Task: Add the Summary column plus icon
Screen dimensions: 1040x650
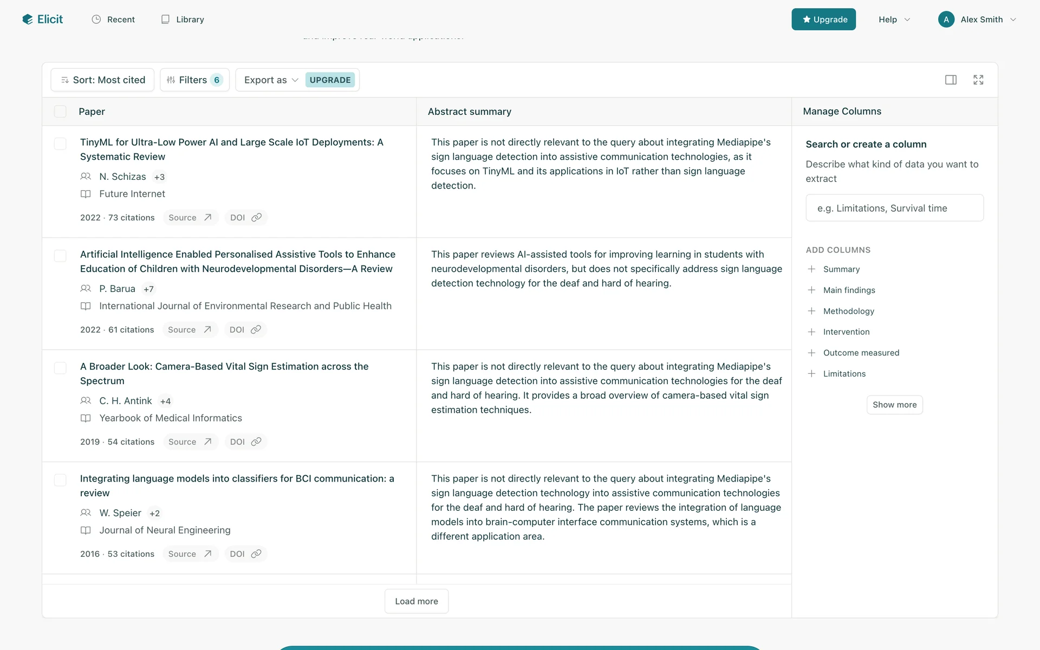Action: [811, 269]
